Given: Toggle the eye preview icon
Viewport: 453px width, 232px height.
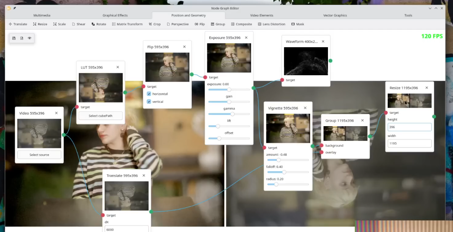Looking at the screenshot, I should (x=30, y=38).
